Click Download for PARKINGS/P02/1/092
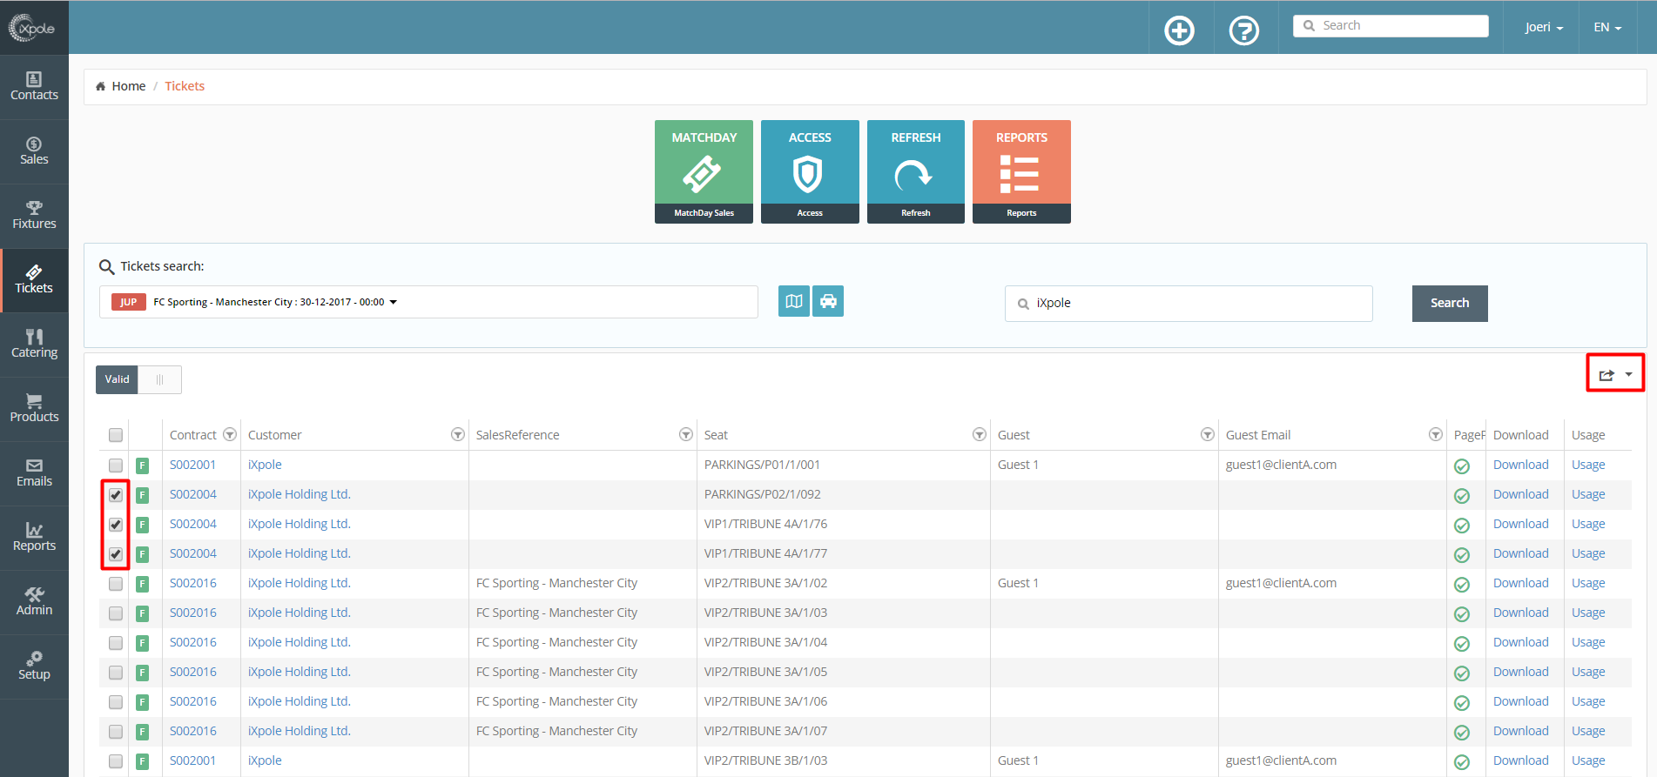 click(1520, 494)
